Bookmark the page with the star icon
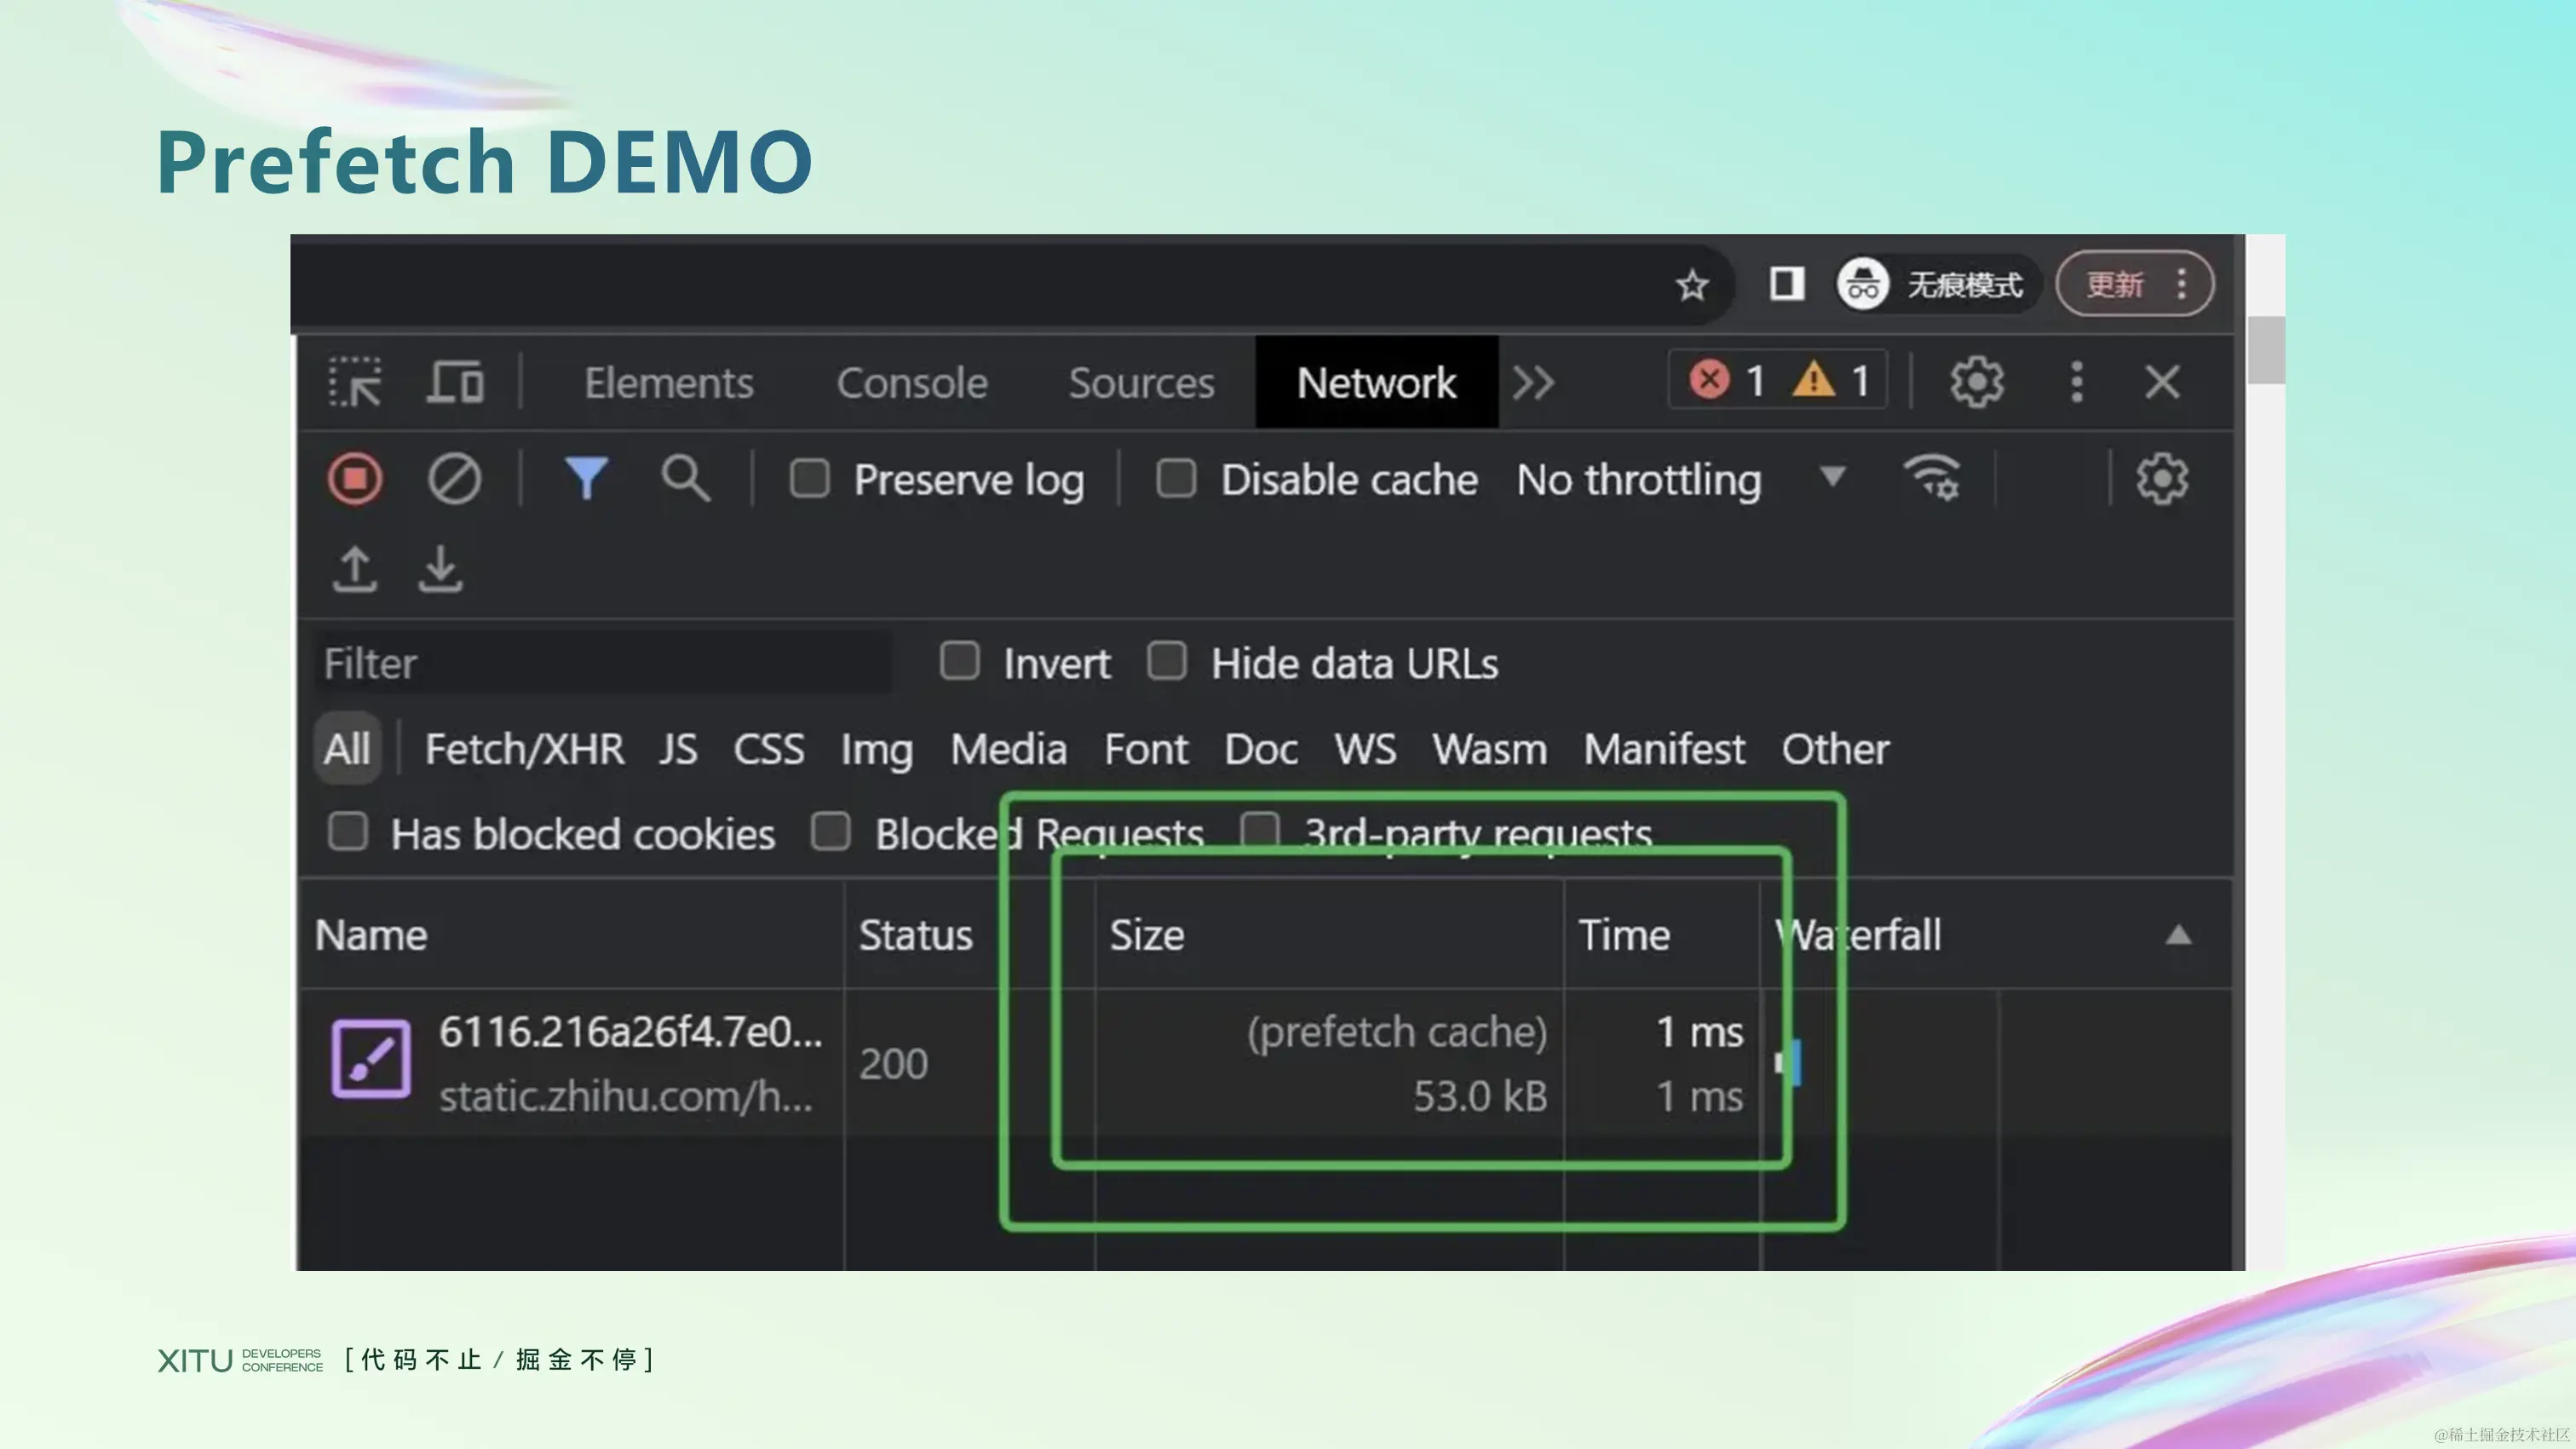The width and height of the screenshot is (2576, 1449). (x=1692, y=285)
